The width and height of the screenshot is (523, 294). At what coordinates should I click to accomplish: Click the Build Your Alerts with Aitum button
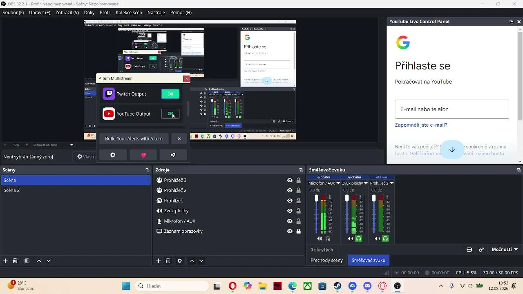tap(134, 138)
